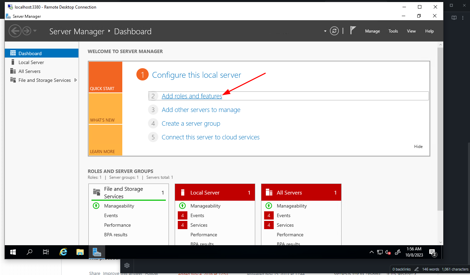Open the Action Center notification icon
The width and height of the screenshot is (470, 275).
pyautogui.click(x=432, y=252)
